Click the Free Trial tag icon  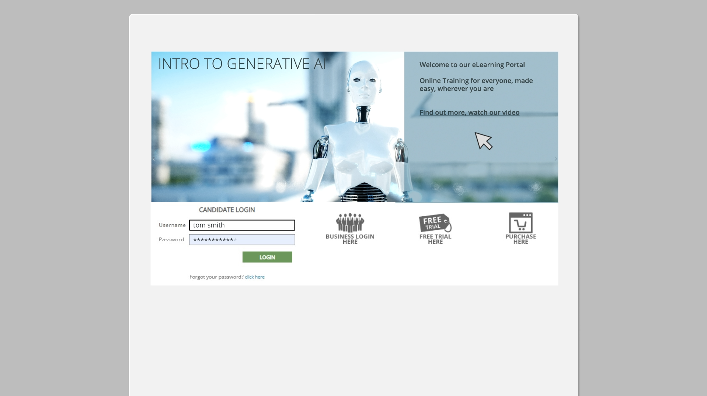click(x=435, y=223)
